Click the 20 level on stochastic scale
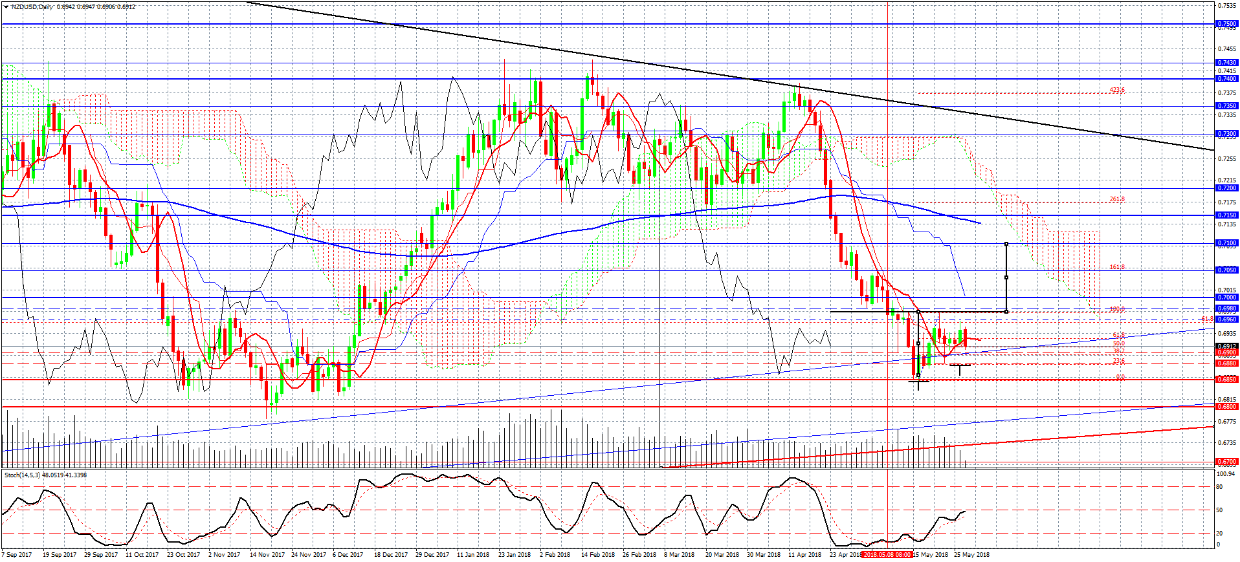This screenshot has height=562, width=1240. pyautogui.click(x=1220, y=534)
